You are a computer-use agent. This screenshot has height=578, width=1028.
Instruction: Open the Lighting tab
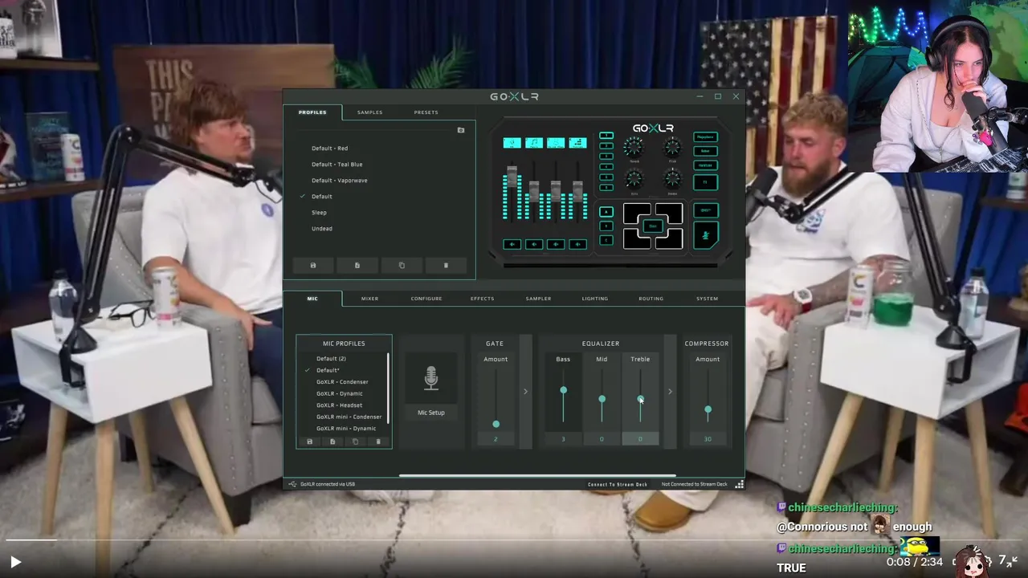(595, 299)
